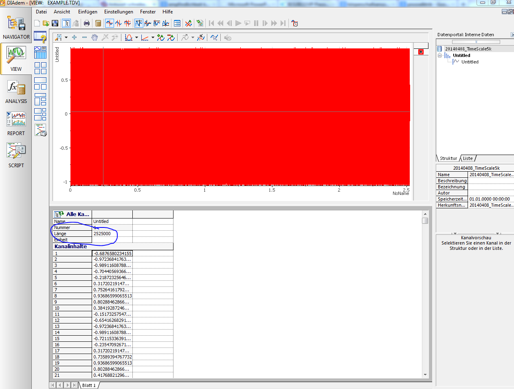Screen dimensions: 514x389
Task: Choose the four-pane grid layout icon
Action: click(x=40, y=68)
